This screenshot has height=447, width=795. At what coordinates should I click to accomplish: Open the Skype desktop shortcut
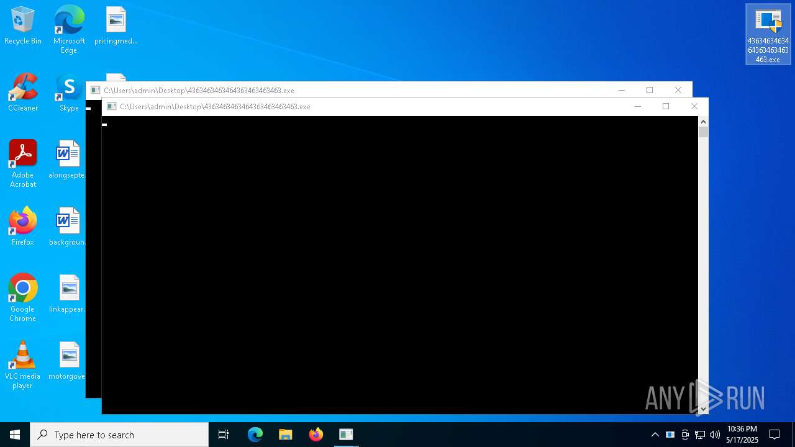click(x=69, y=93)
